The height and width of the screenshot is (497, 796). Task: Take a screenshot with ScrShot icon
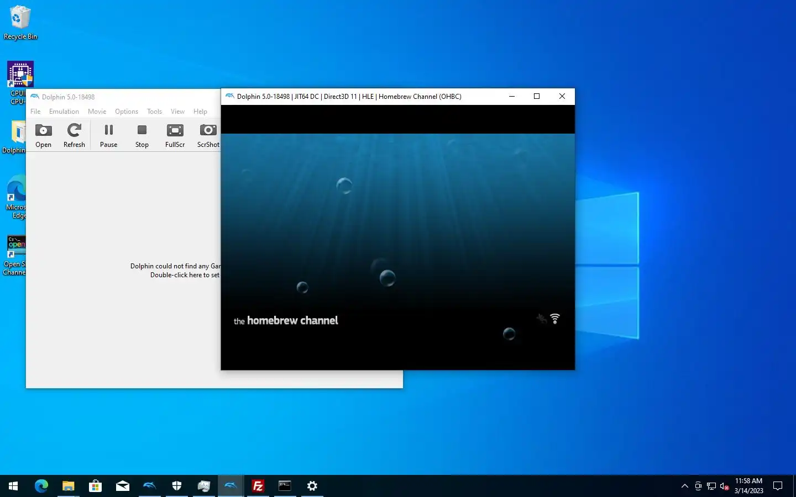(x=208, y=136)
